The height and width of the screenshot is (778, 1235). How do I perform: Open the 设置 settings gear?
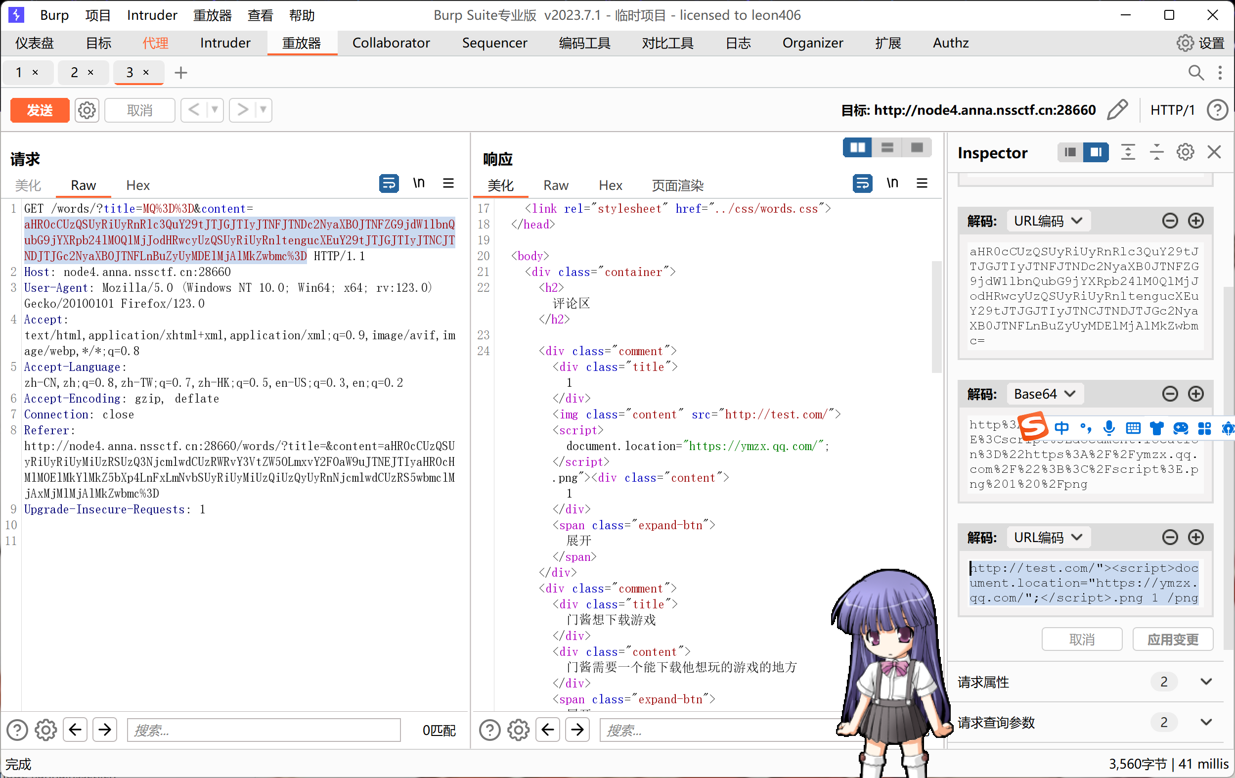1200,43
